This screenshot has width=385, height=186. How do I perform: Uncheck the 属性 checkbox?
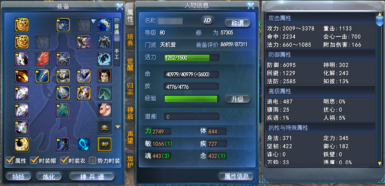coord(9,161)
